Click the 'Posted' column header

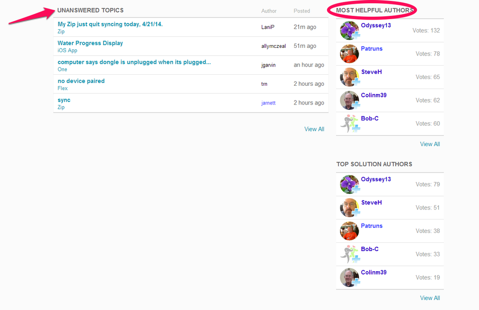point(302,11)
